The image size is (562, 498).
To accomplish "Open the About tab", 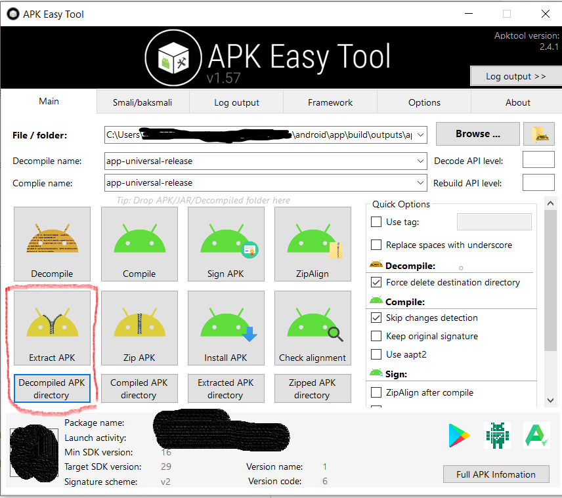I will (x=518, y=102).
